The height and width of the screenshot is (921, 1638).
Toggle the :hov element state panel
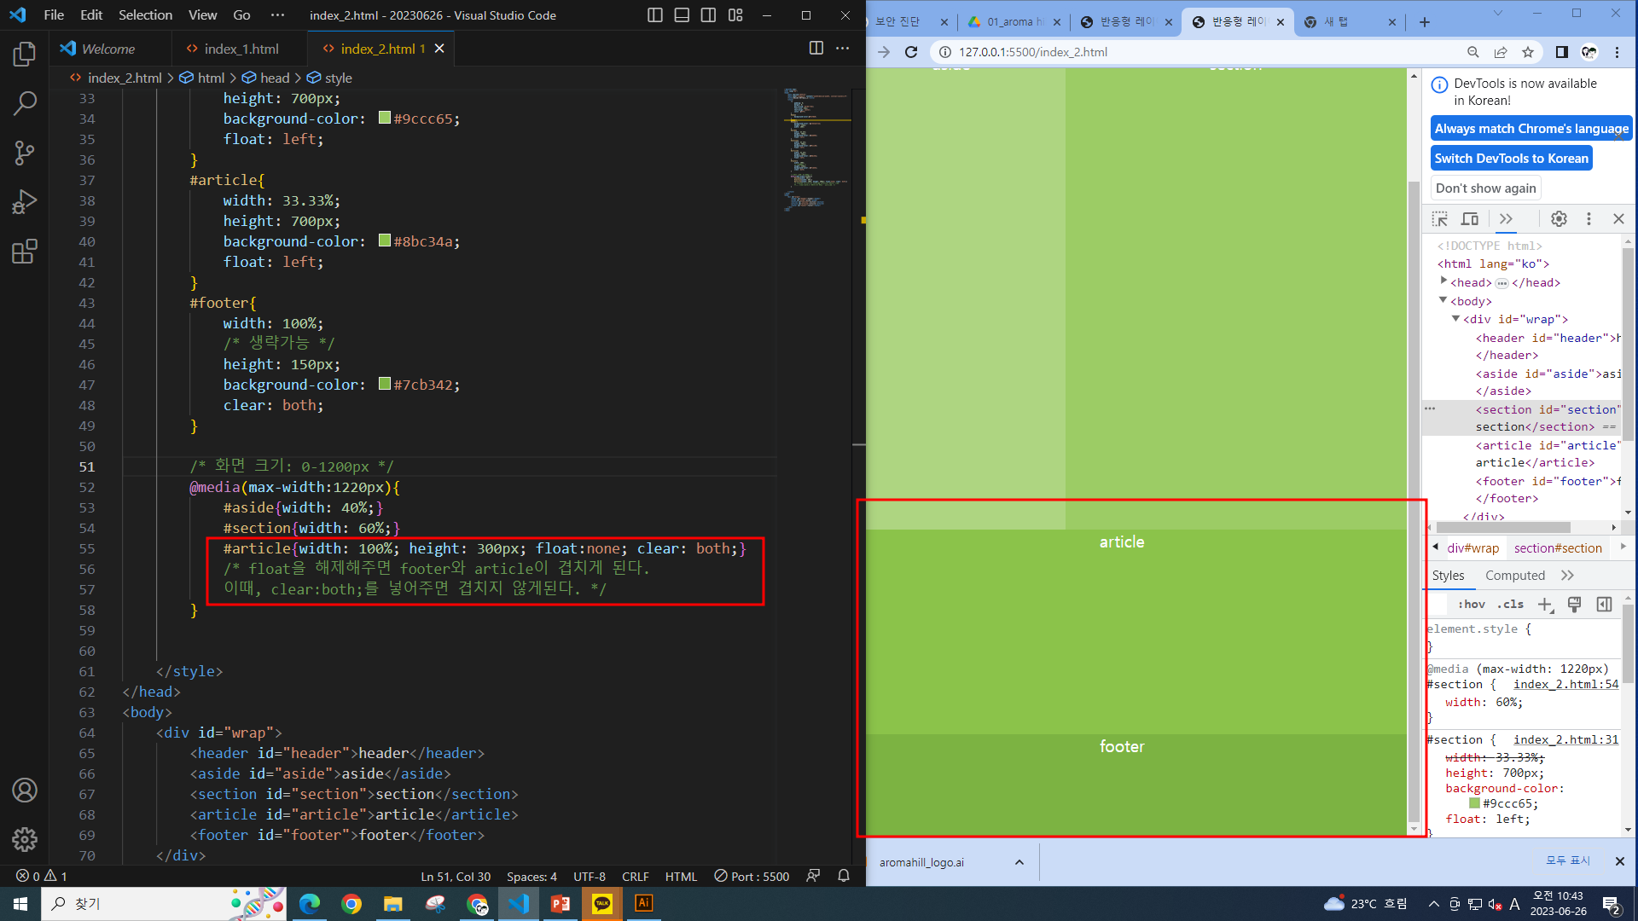1472,605
